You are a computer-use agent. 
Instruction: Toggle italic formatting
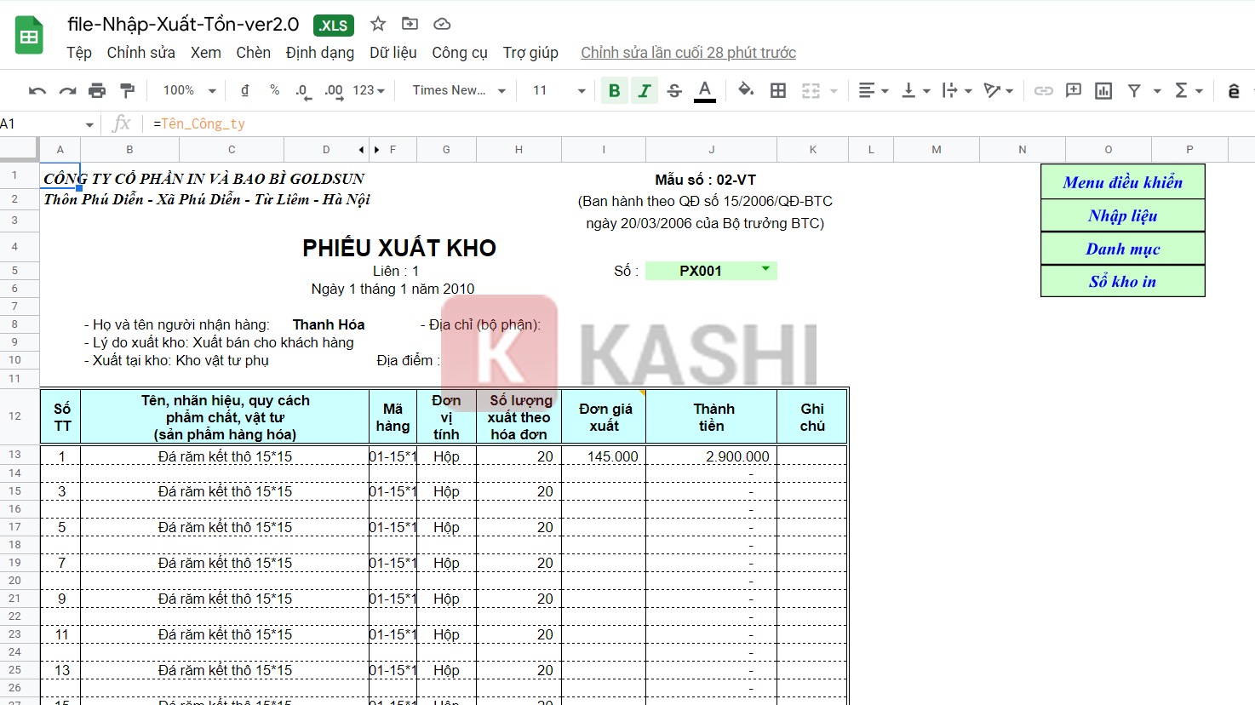coord(645,89)
